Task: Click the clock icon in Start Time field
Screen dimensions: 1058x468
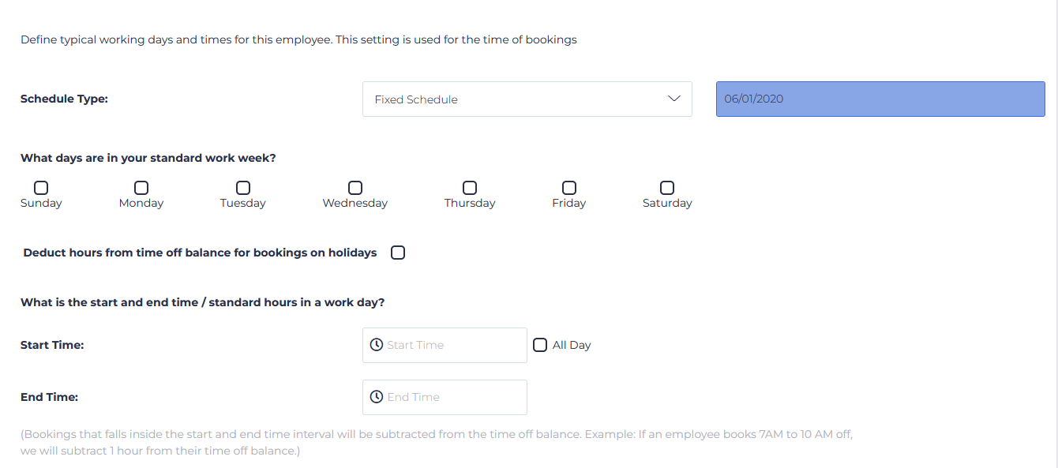Action: (377, 344)
